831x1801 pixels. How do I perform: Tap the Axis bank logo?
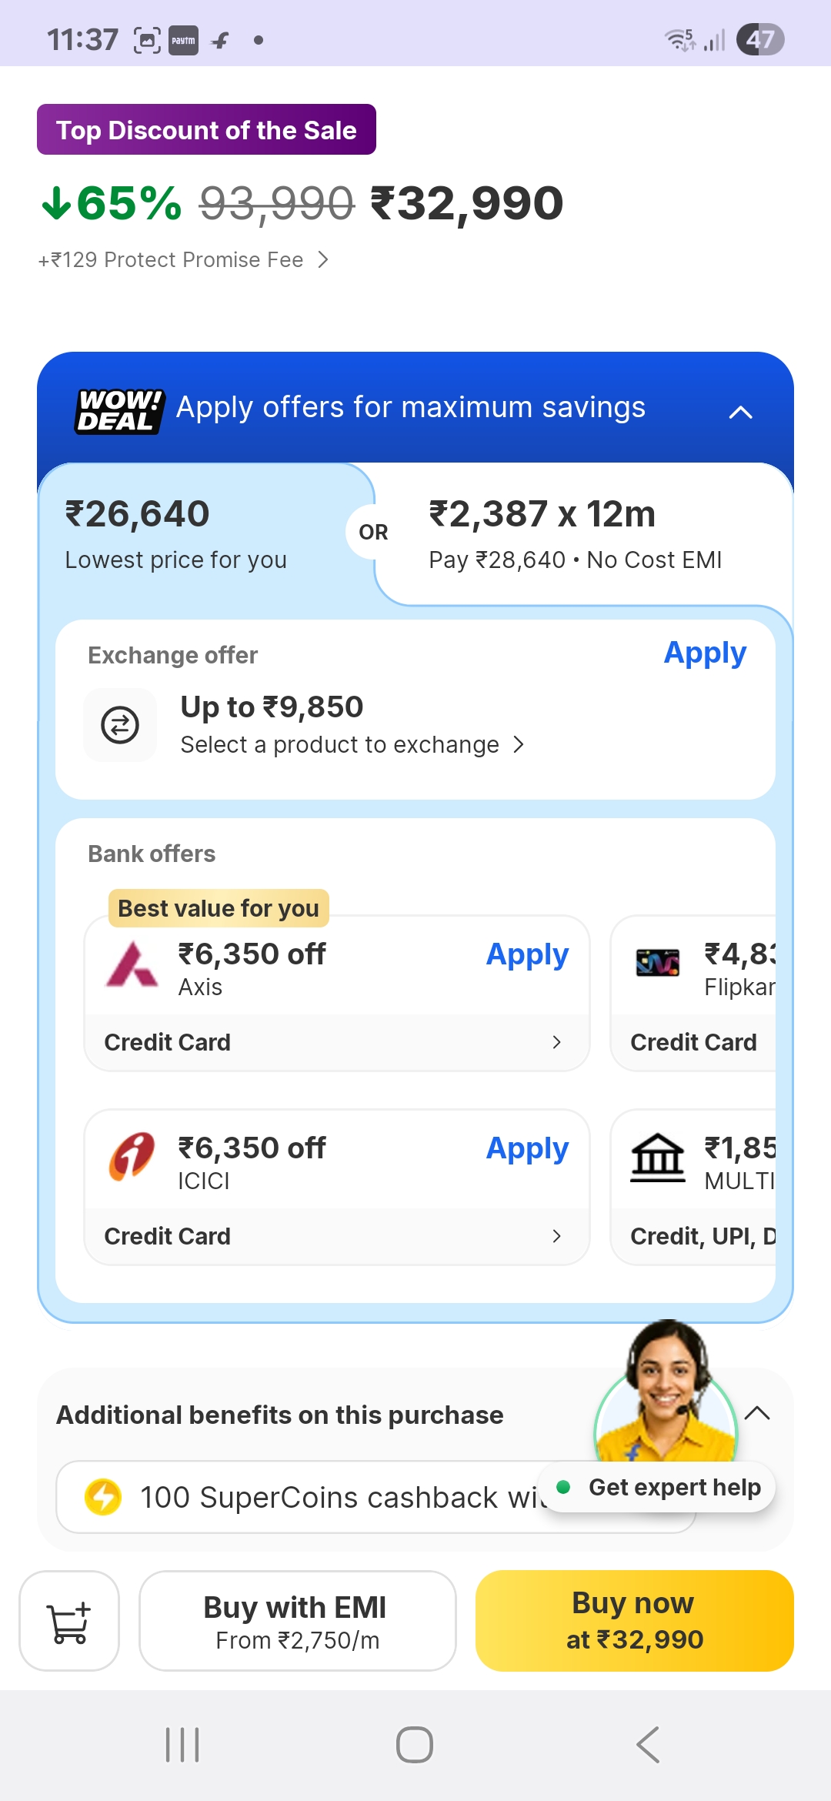[x=132, y=965]
